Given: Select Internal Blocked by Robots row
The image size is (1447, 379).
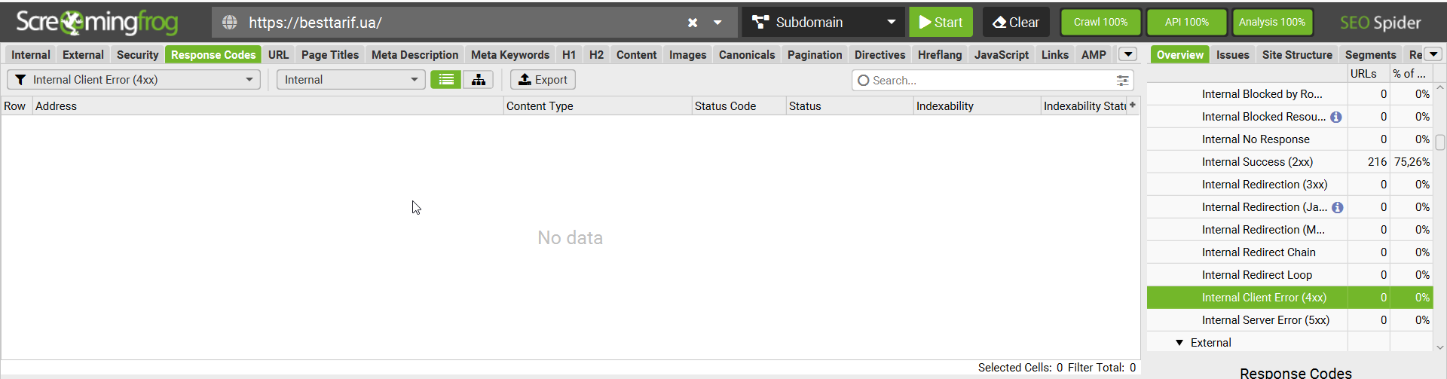Looking at the screenshot, I should click(x=1289, y=94).
